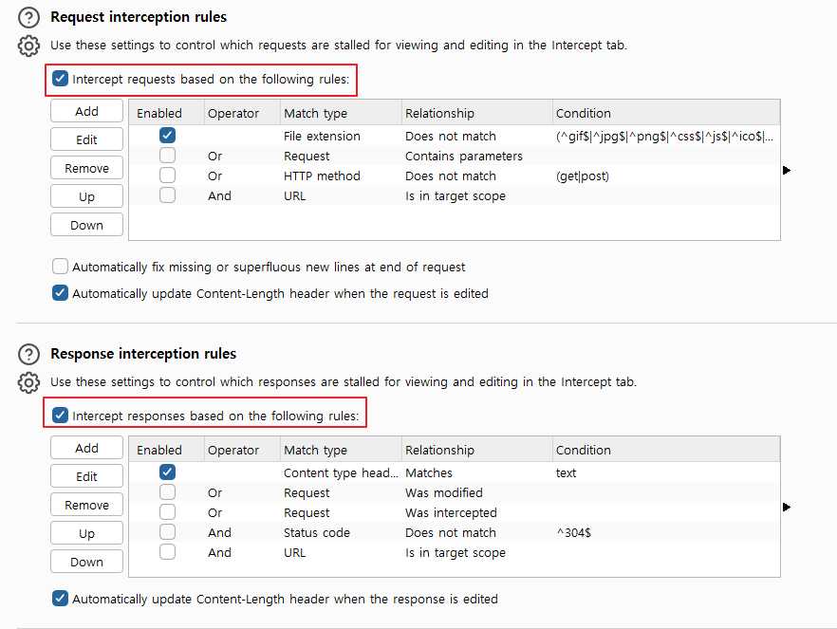Remove the selected response interception rule
This screenshot has height=629, width=837.
point(86,505)
